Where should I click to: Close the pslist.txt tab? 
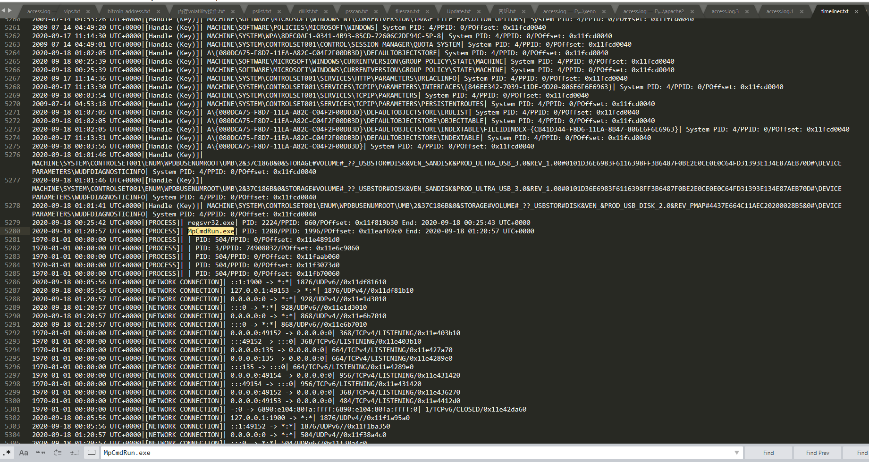[279, 11]
